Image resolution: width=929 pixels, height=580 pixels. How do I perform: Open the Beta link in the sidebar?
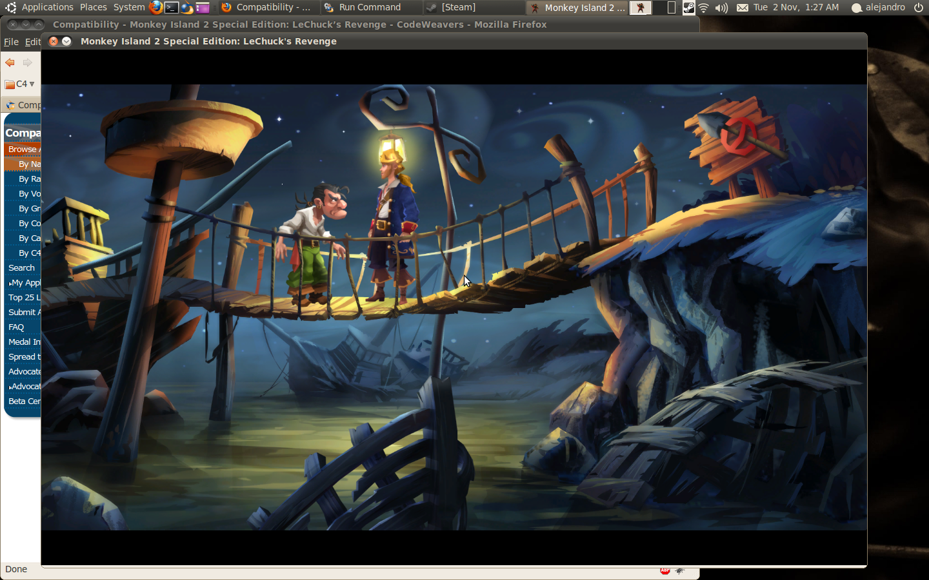(x=24, y=401)
